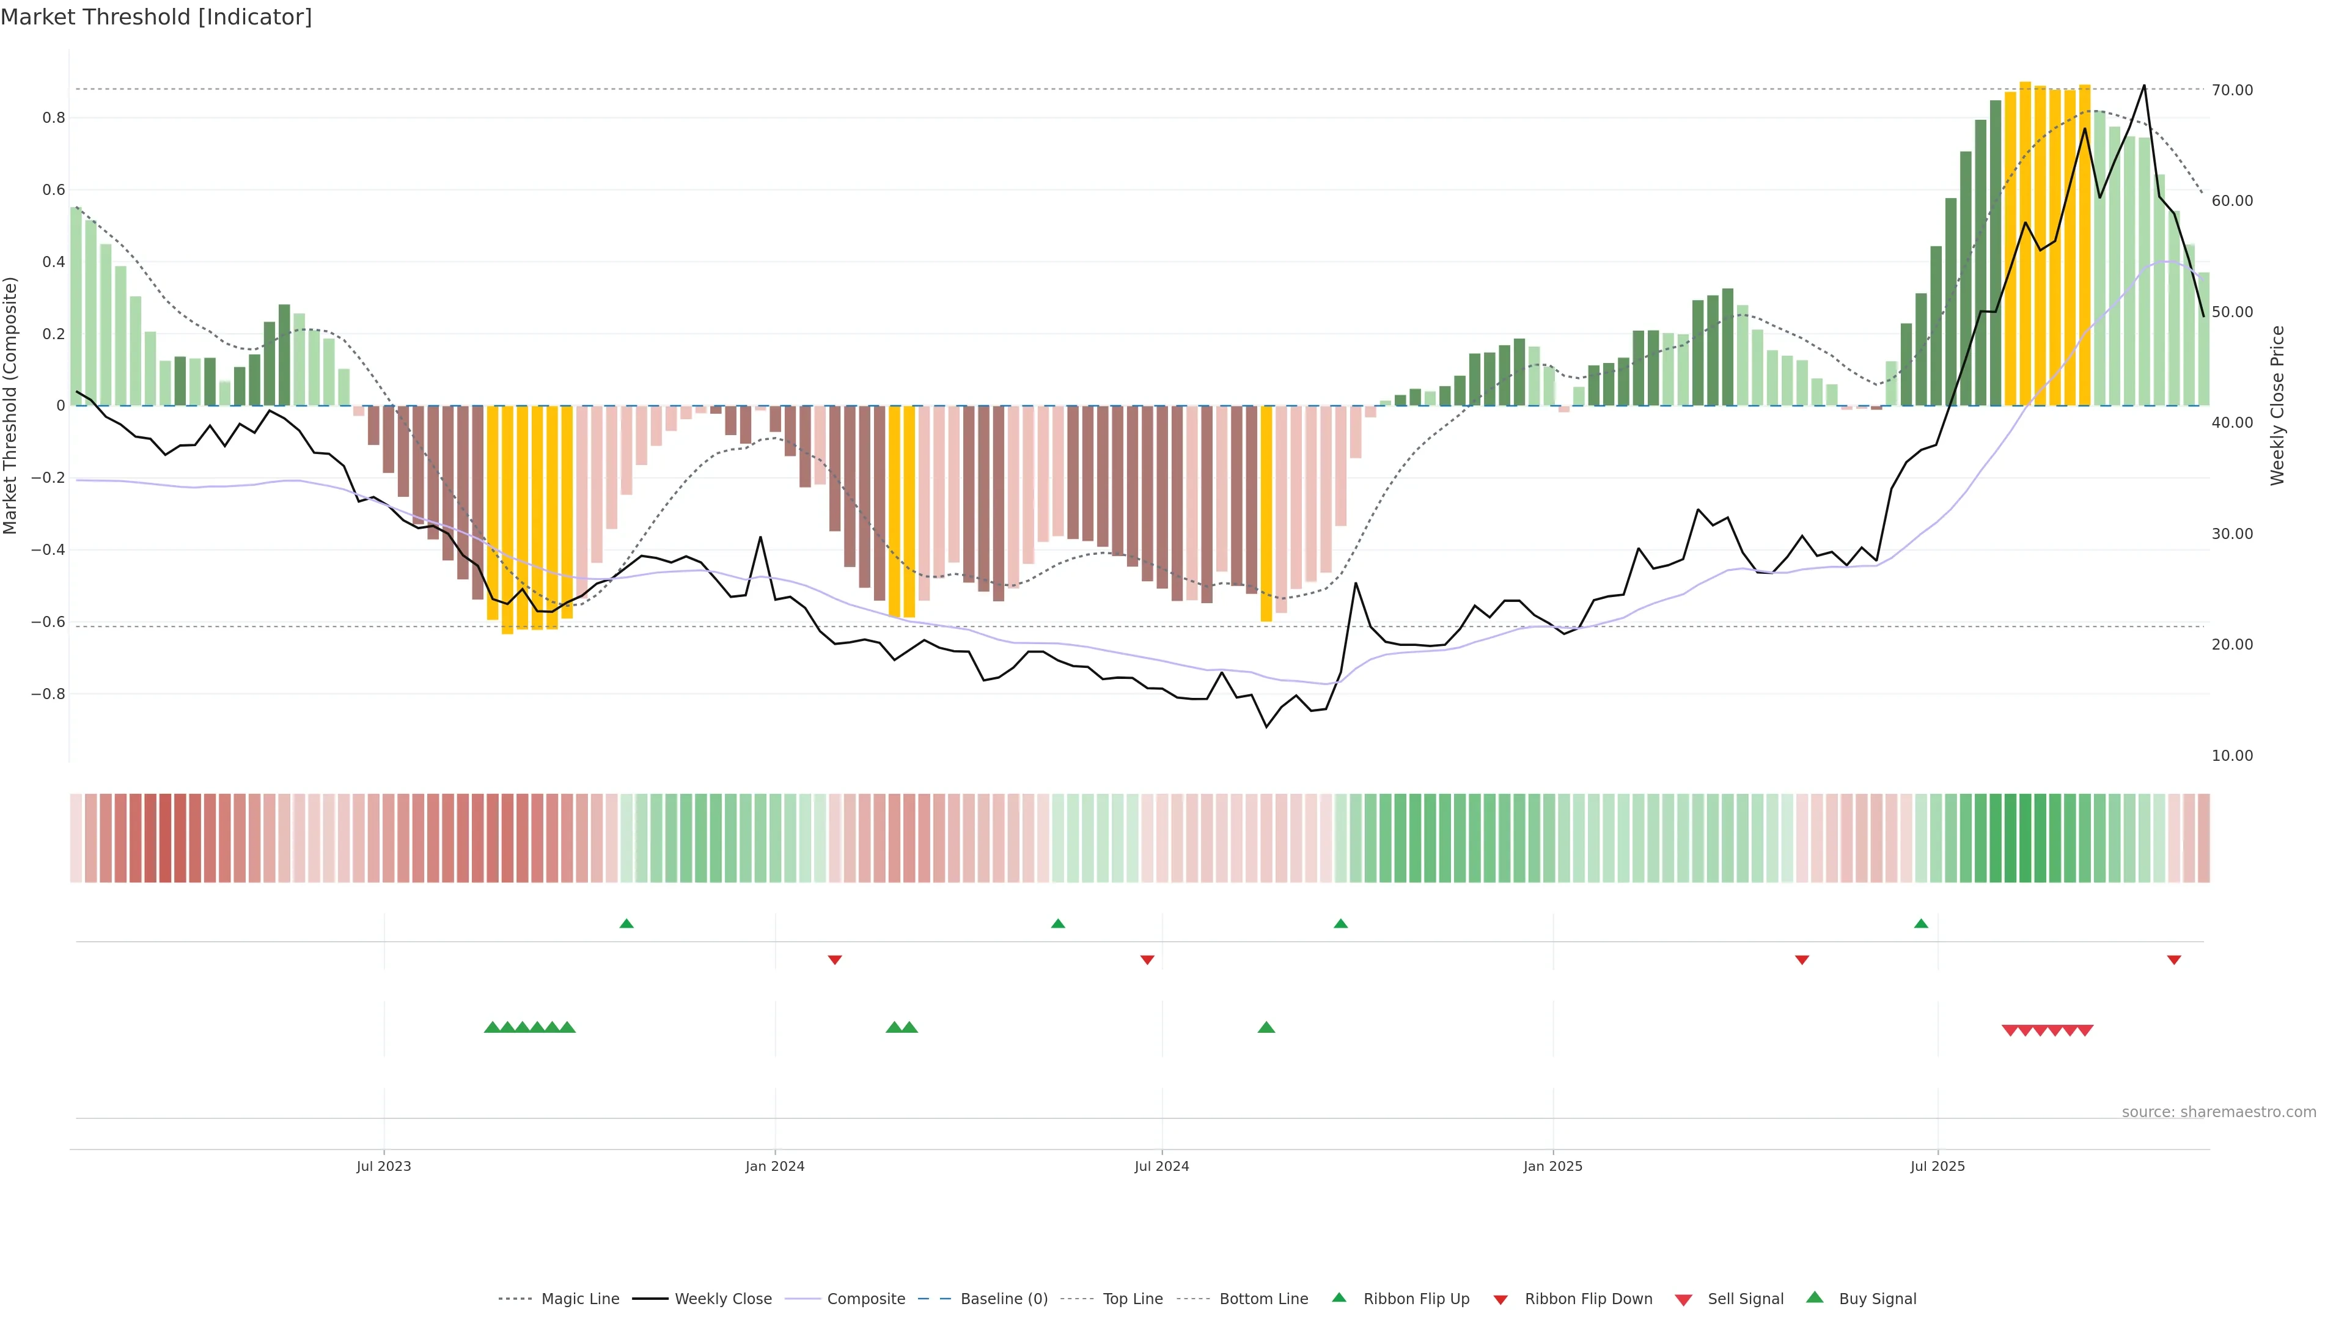Click the last red ribbon flip down marker
Viewport: 2347px width, 1320px height.
(x=2174, y=960)
